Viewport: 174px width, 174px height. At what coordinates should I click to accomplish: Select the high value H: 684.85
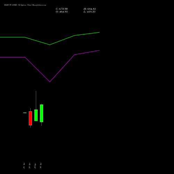click(90, 9)
